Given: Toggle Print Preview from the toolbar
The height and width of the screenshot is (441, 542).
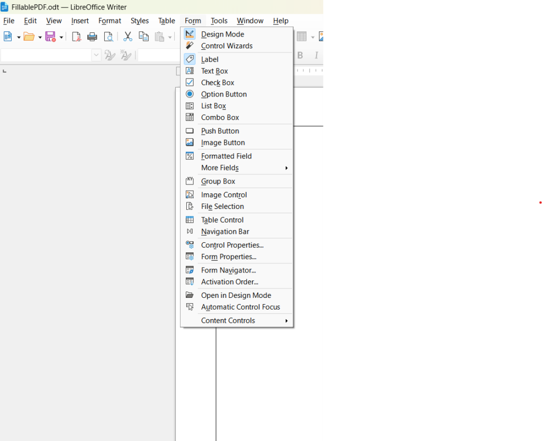Looking at the screenshot, I should point(109,37).
